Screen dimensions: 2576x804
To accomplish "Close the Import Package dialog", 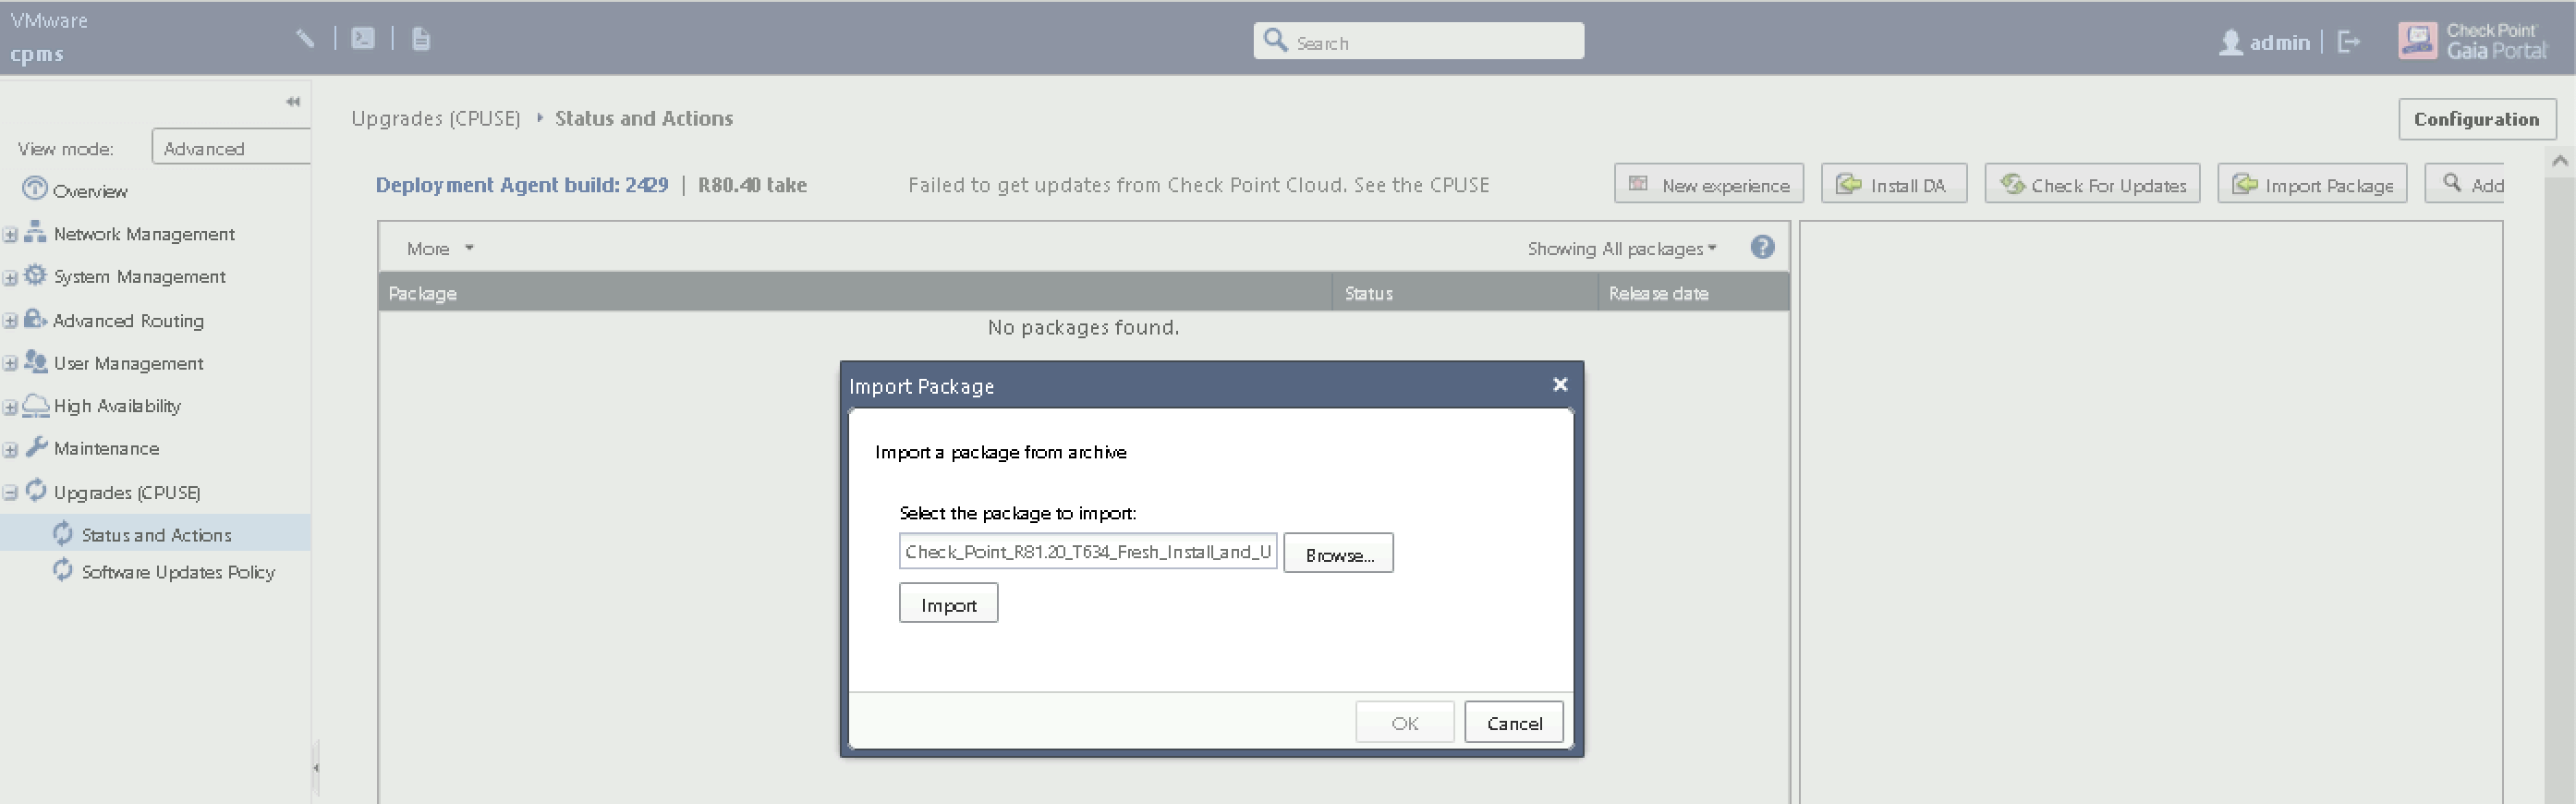I will pos(1559,385).
